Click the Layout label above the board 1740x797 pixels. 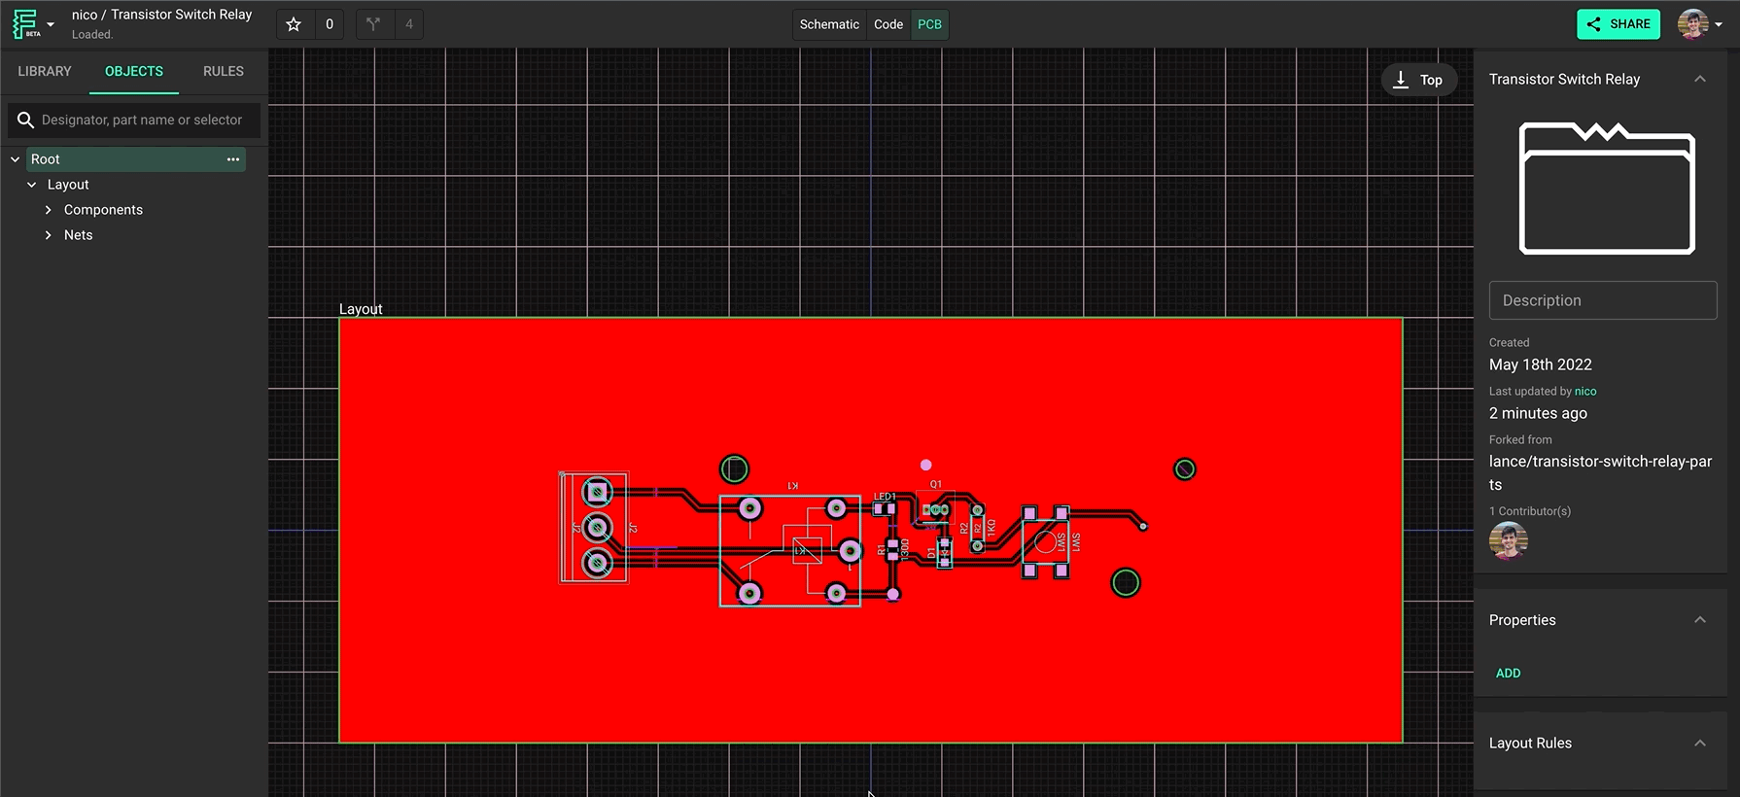point(361,309)
